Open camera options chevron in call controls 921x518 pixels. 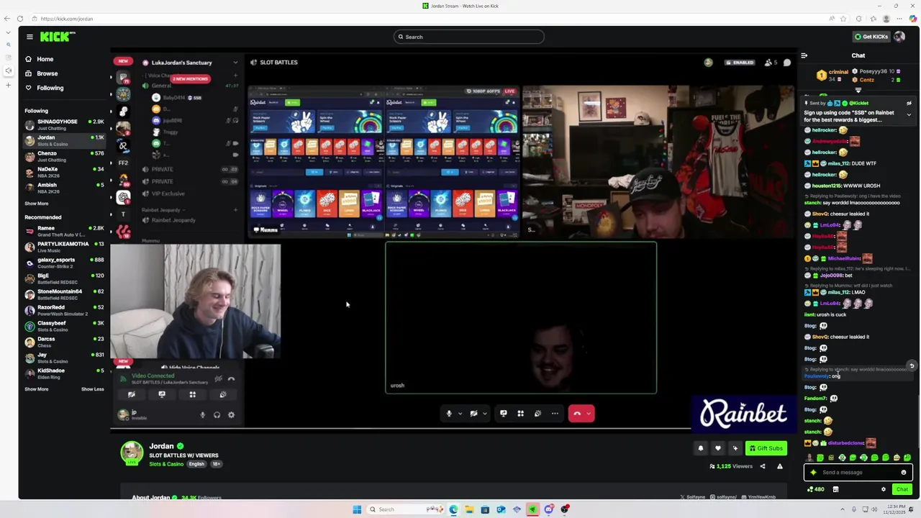[484, 413]
